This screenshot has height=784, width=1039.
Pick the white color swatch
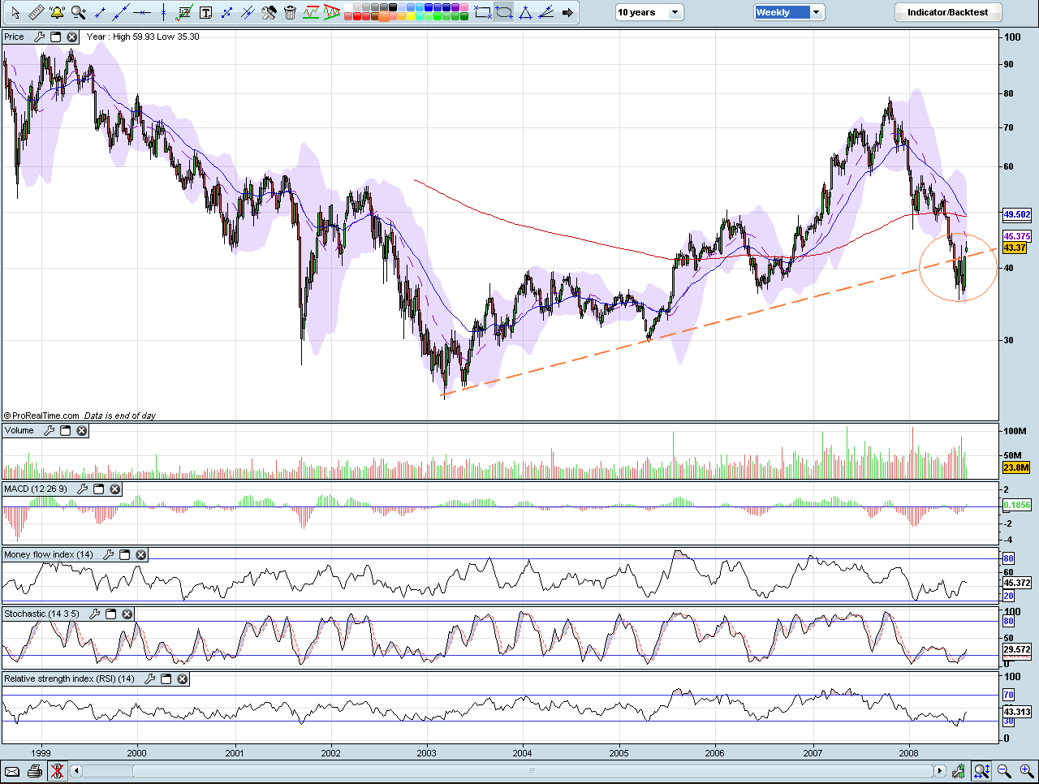[348, 8]
